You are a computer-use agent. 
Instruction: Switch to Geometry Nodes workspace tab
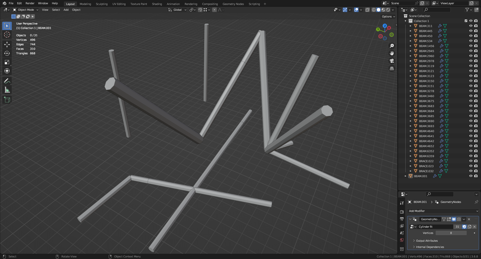coord(233,4)
